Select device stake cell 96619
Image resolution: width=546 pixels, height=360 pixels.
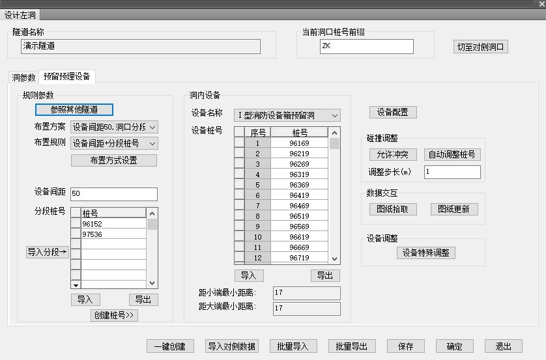tap(299, 237)
